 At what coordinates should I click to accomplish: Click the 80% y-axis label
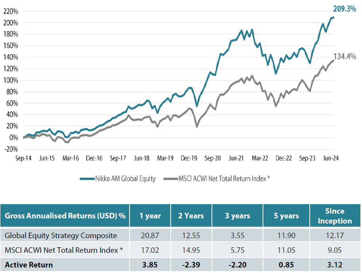[x=12, y=92]
